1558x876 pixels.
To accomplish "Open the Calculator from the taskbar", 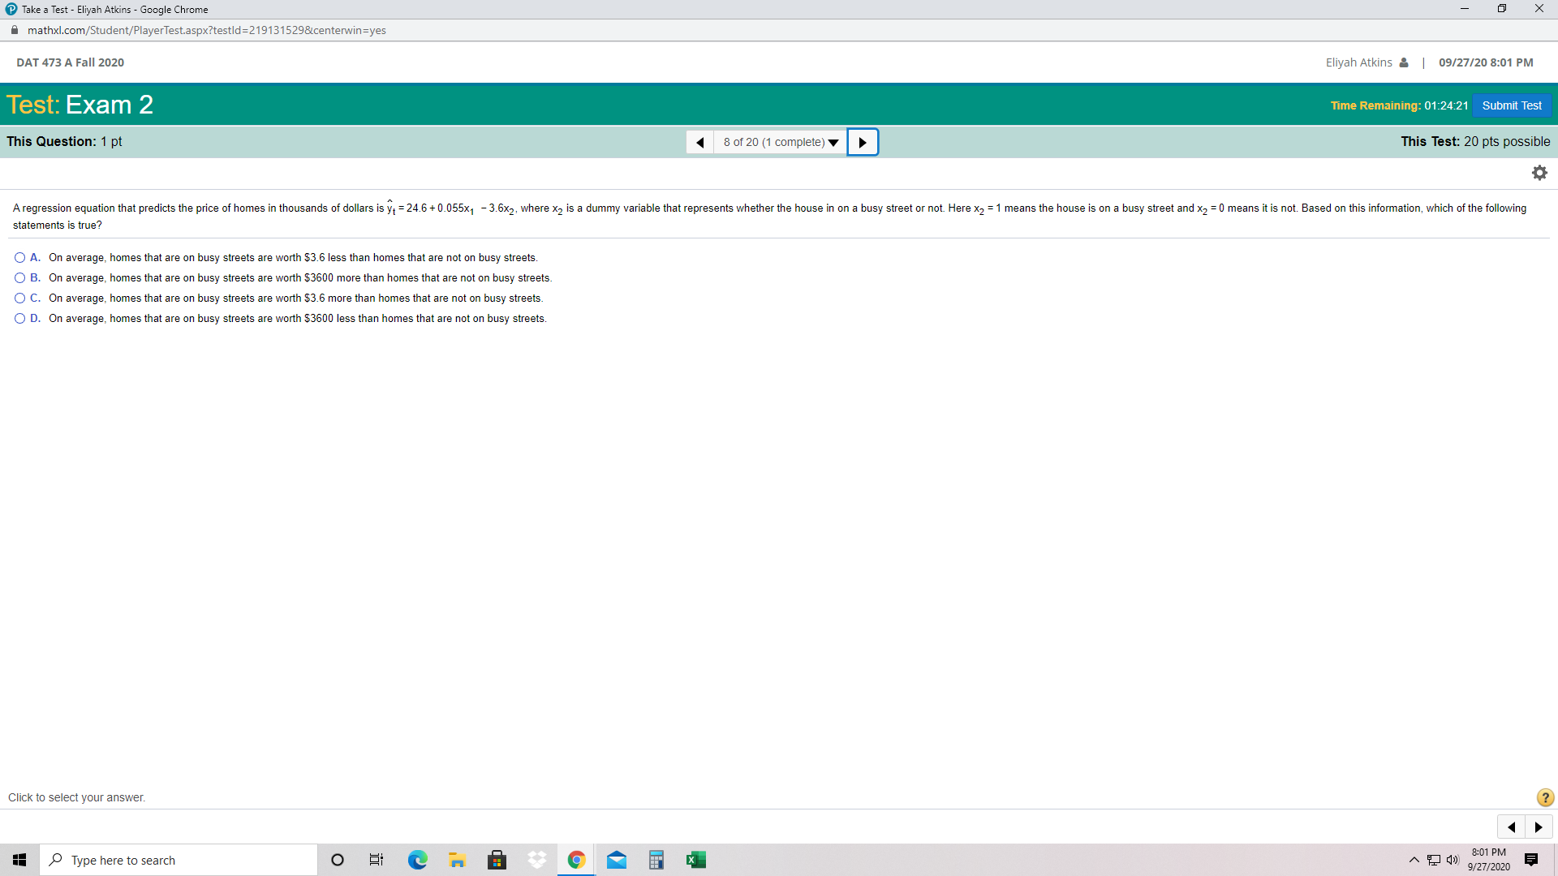I will click(656, 859).
